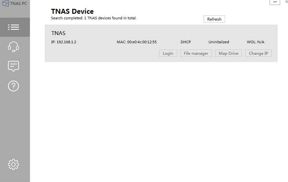Screen dimensions: 288x182
Task: Click the DHCP label
Action: click(186, 42)
